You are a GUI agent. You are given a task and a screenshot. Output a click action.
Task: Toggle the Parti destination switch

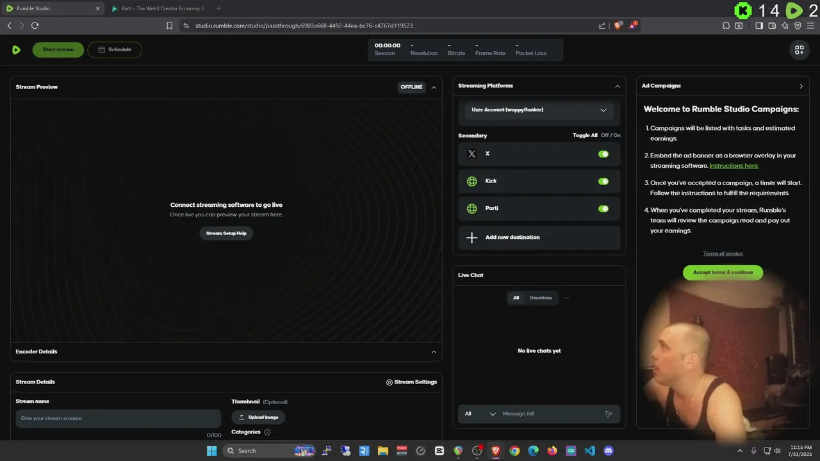point(603,209)
